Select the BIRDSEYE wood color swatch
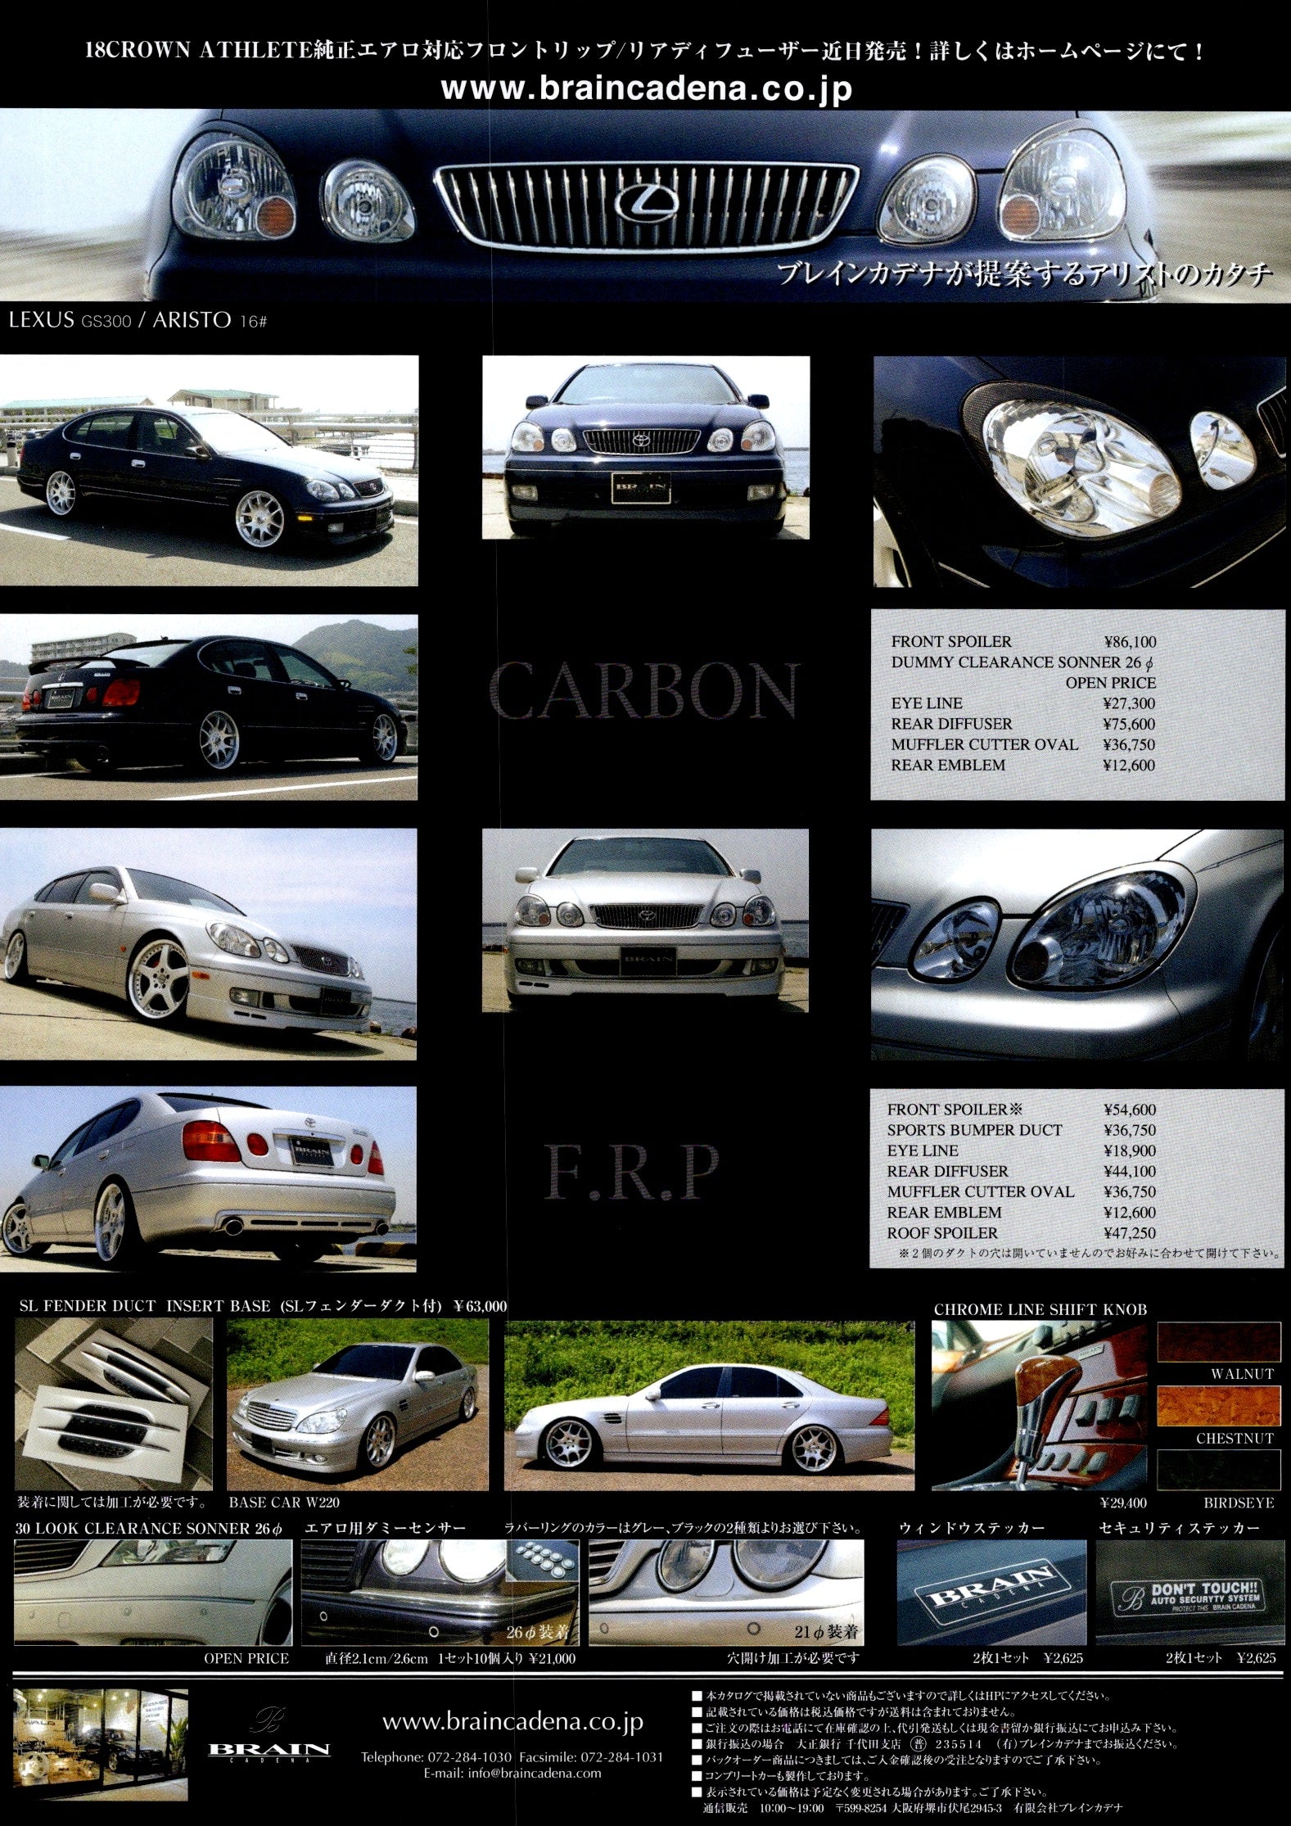This screenshot has width=1291, height=1826. [1217, 1470]
